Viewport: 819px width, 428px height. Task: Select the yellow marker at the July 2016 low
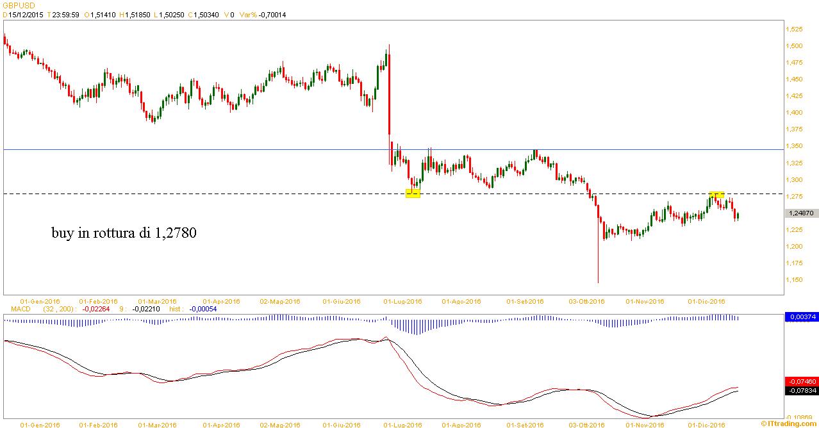point(413,193)
